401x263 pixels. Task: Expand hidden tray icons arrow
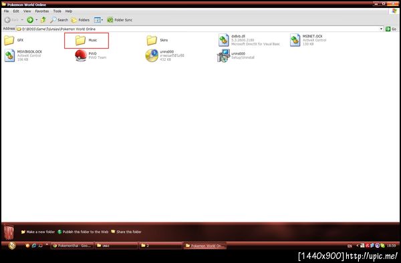pos(358,246)
